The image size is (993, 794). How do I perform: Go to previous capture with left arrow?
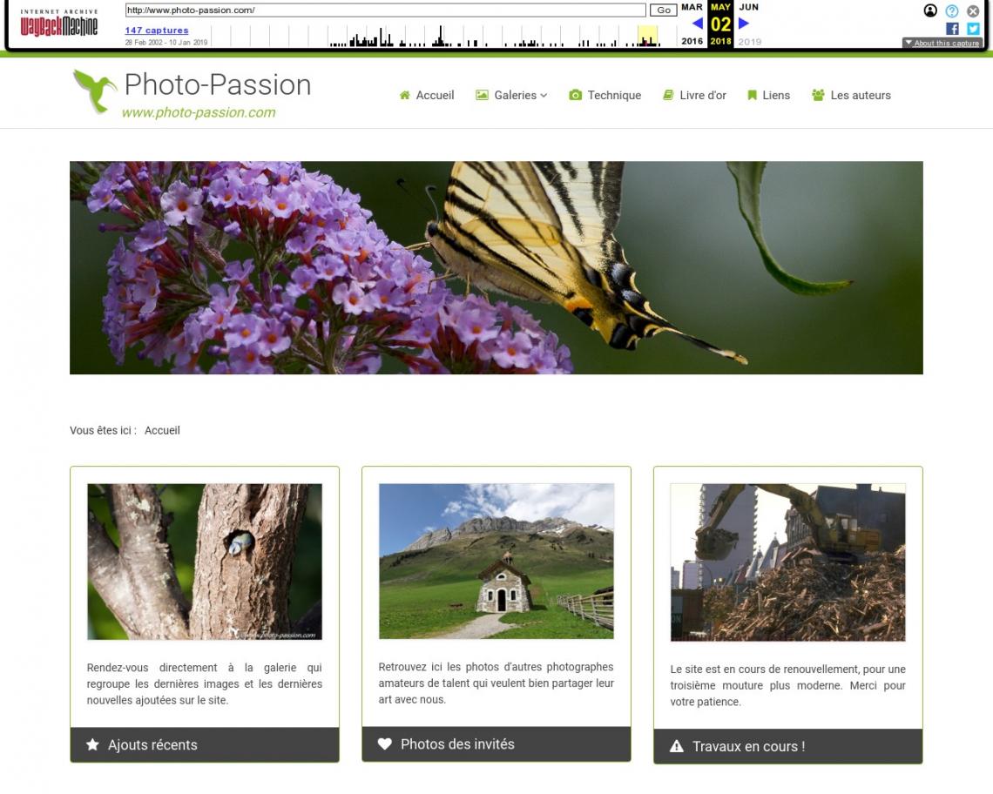[x=697, y=24]
